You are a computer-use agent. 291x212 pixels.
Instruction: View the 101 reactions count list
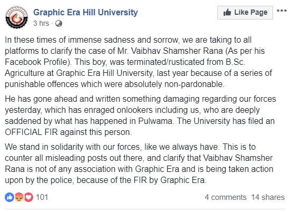pos(42,197)
